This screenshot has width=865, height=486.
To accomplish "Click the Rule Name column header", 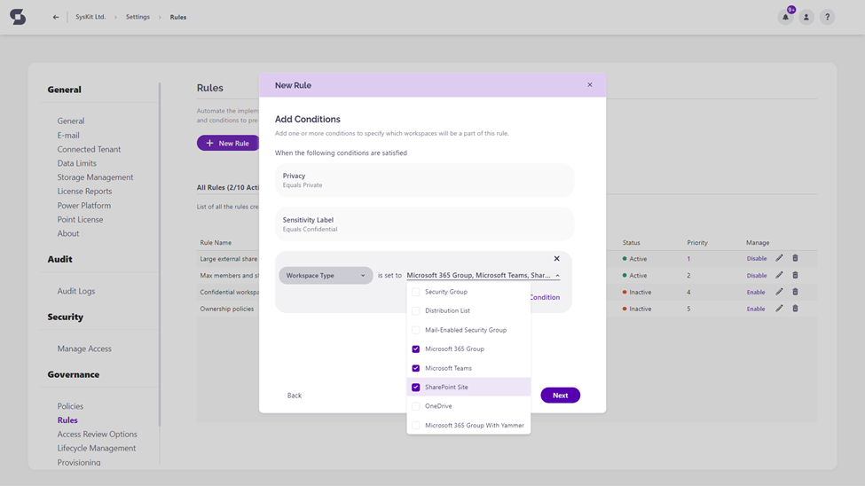I will point(216,243).
